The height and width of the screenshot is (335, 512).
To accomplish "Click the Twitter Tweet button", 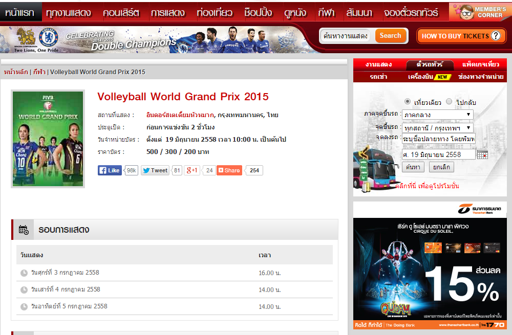I will pos(155,170).
